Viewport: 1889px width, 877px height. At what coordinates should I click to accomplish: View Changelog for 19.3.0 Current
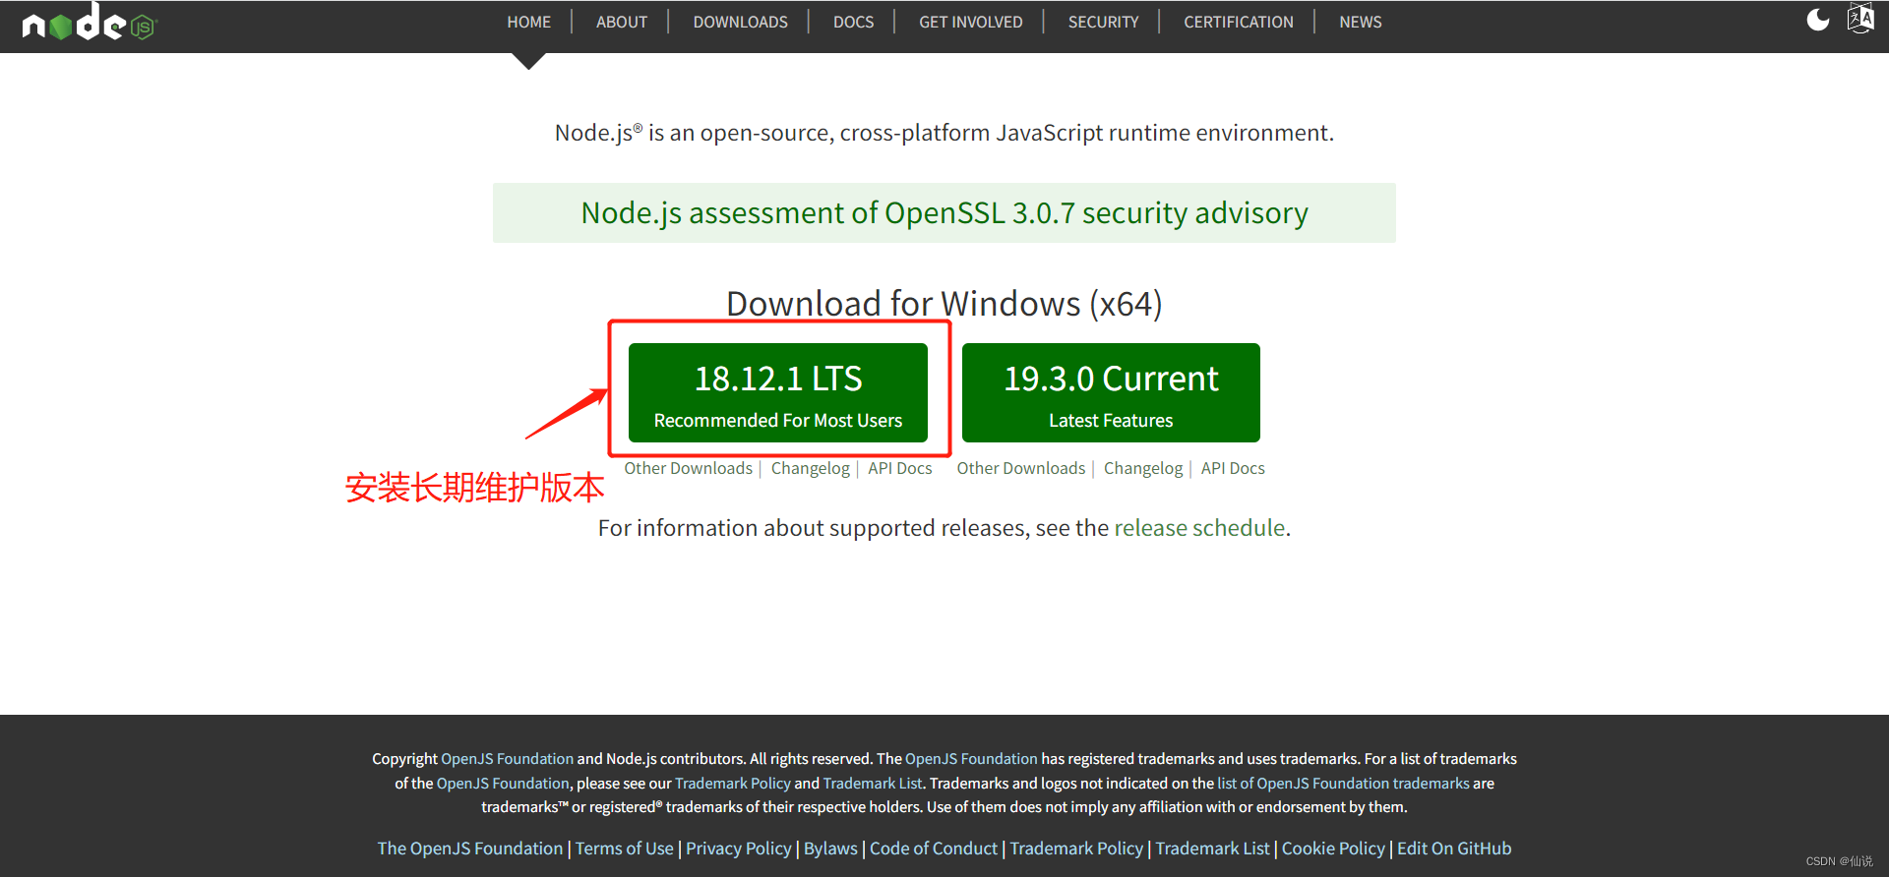[x=1142, y=469]
